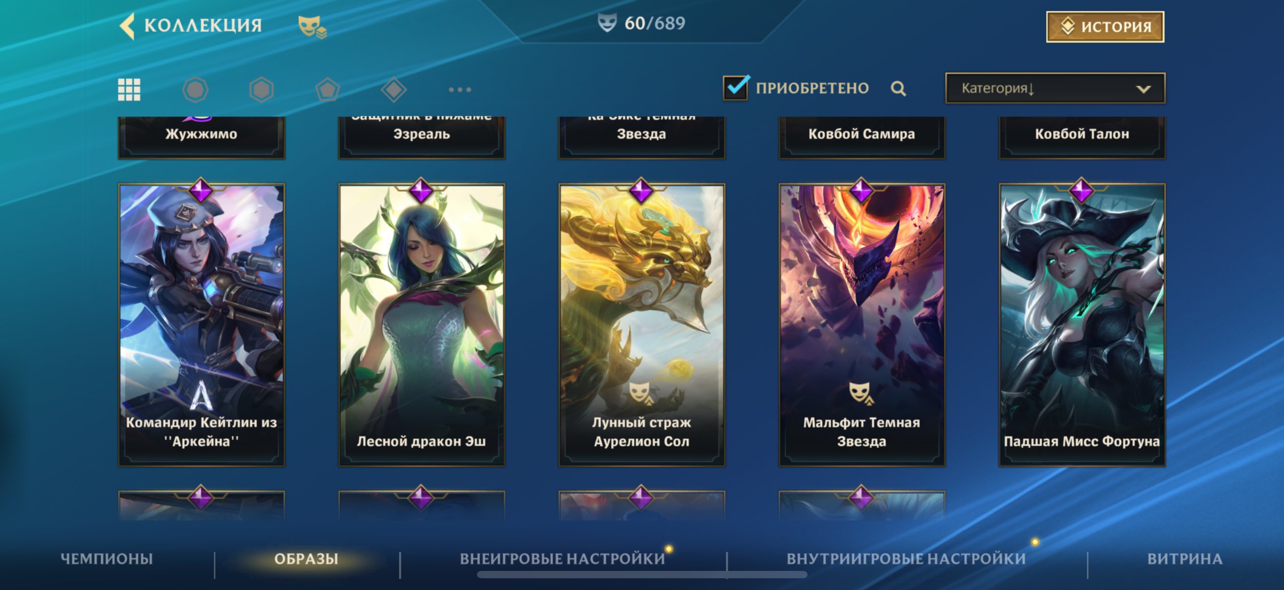Screen dimensions: 1284x590
Task: Open the История button
Action: 1105,26
